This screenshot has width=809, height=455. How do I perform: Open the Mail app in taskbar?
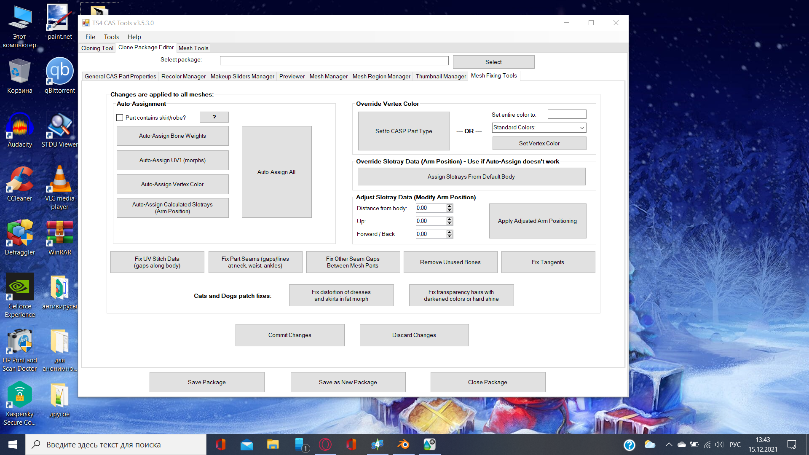click(x=246, y=444)
